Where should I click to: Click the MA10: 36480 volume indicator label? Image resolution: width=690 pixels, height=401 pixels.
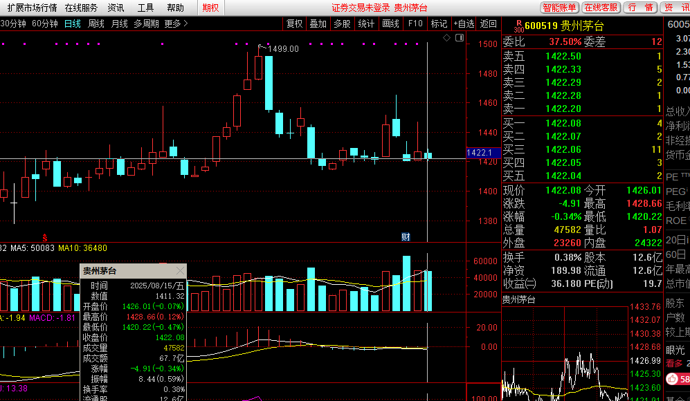[x=83, y=248]
